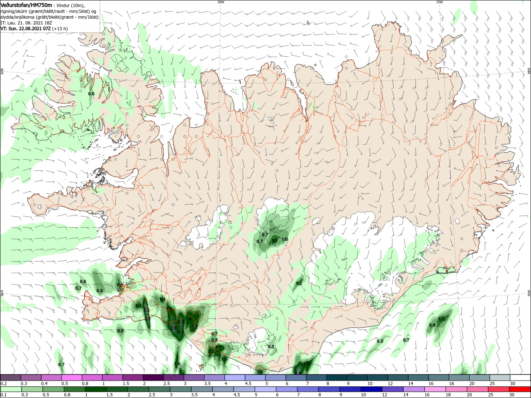Screen dimensions: 531x398
Task: Pick the bright red swatch after lower row 30
Action: tap(520, 389)
